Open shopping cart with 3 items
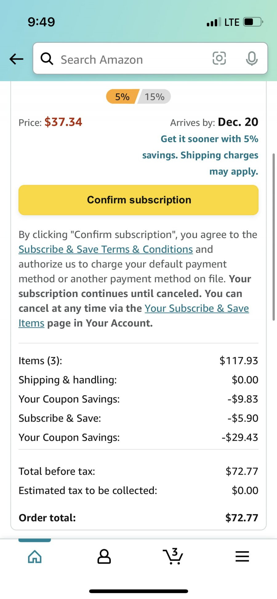 point(173,556)
